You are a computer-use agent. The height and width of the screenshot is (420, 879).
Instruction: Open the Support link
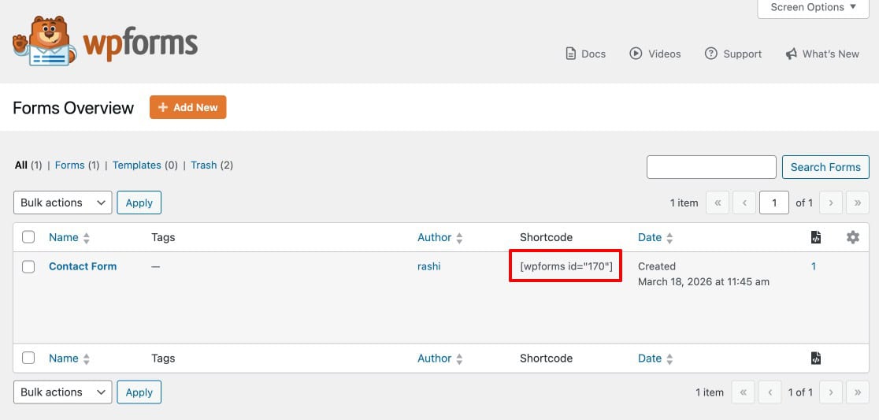tap(733, 54)
